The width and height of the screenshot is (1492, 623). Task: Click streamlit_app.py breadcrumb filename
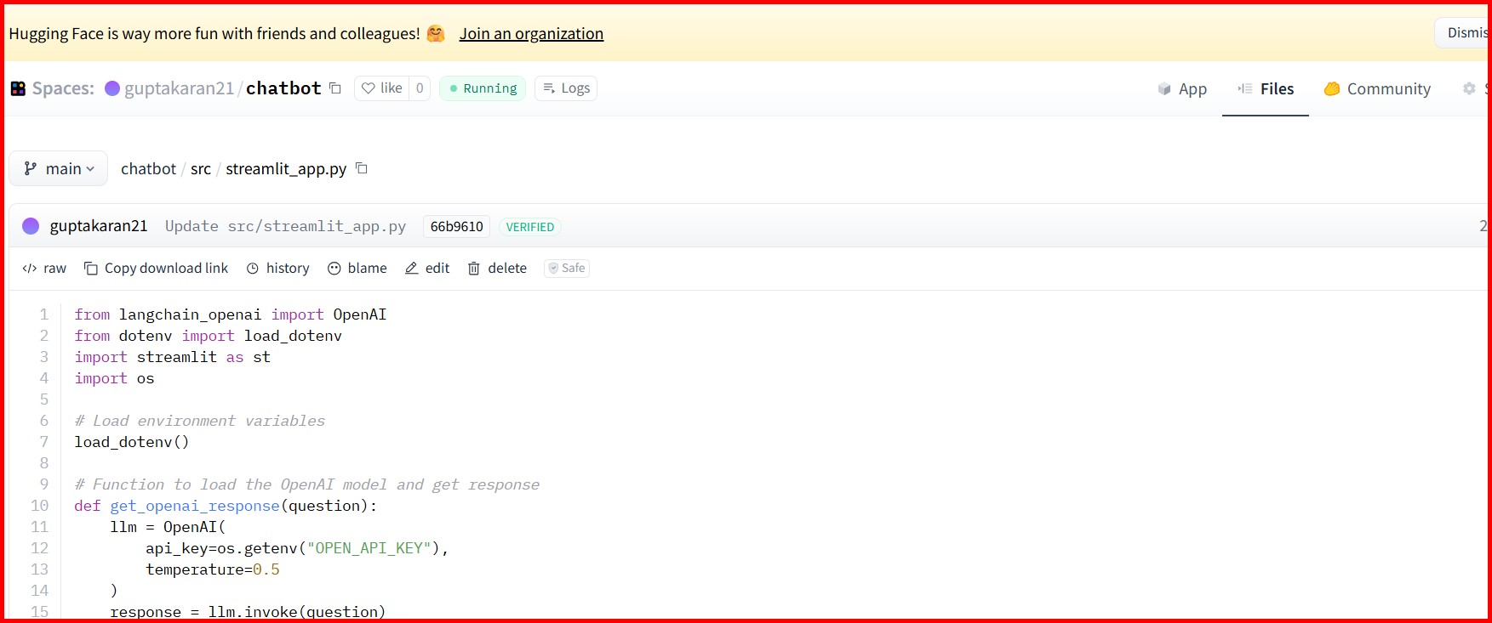(x=286, y=168)
